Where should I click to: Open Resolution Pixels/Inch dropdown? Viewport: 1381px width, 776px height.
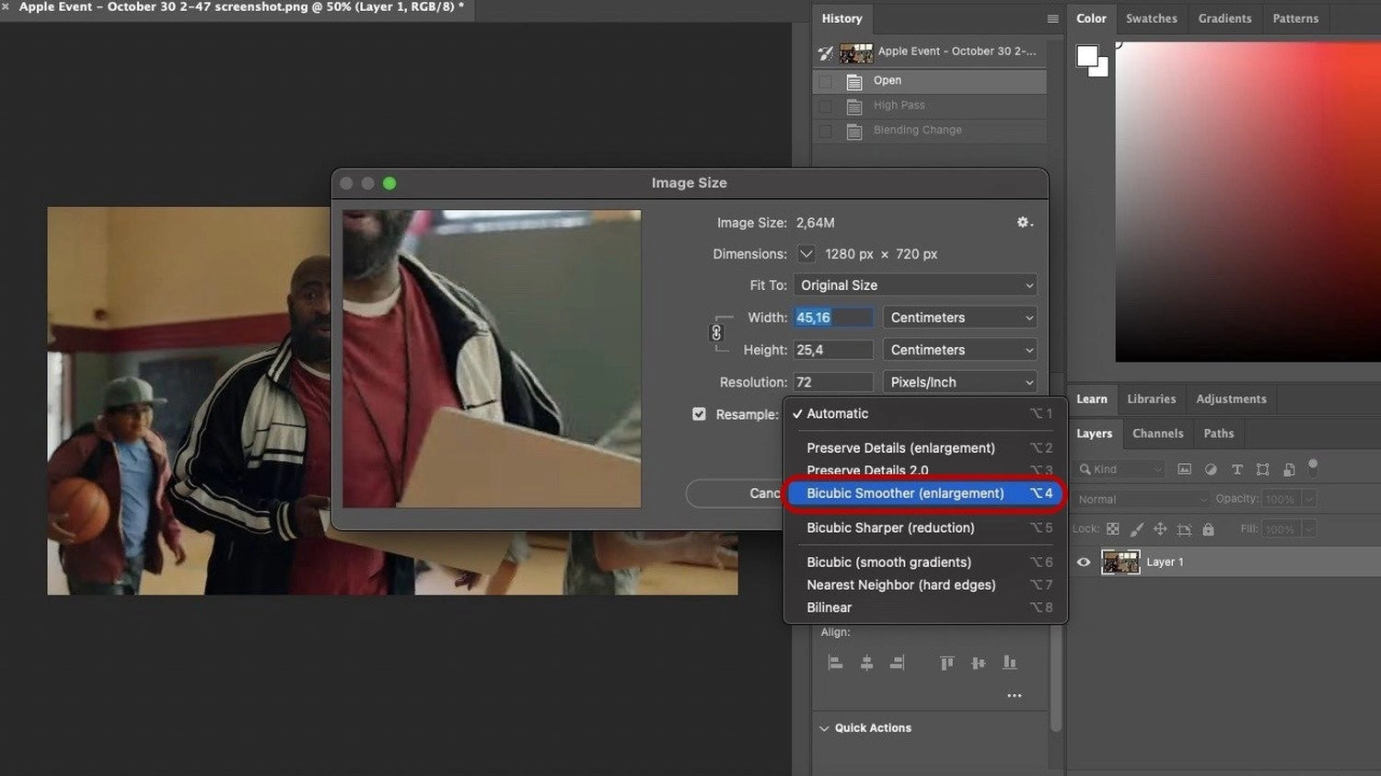[959, 382]
